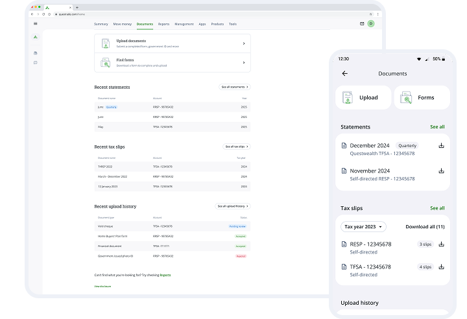Open the Move money tab
This screenshot has height=319, width=467.
[x=123, y=24]
